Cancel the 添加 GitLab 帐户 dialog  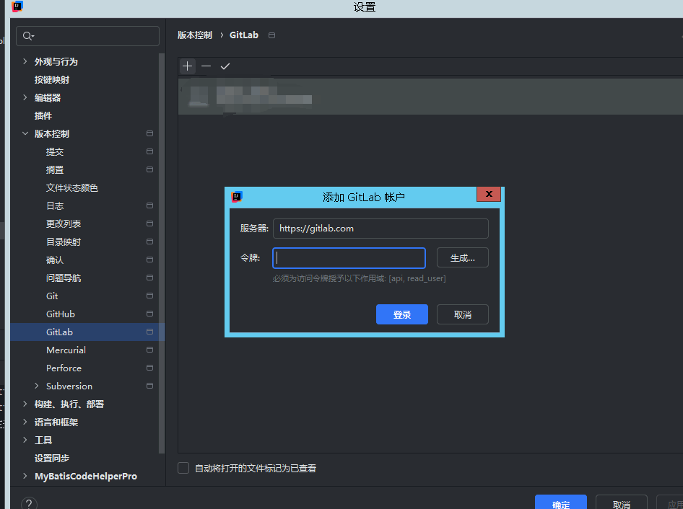462,314
